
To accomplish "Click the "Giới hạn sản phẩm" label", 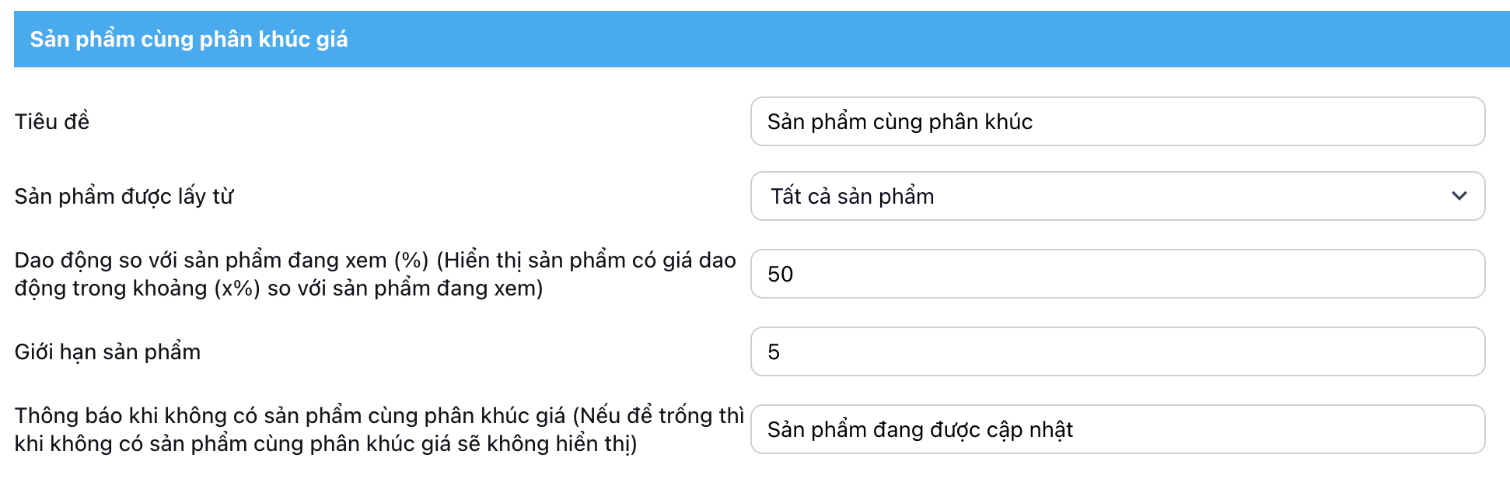I will click(107, 351).
